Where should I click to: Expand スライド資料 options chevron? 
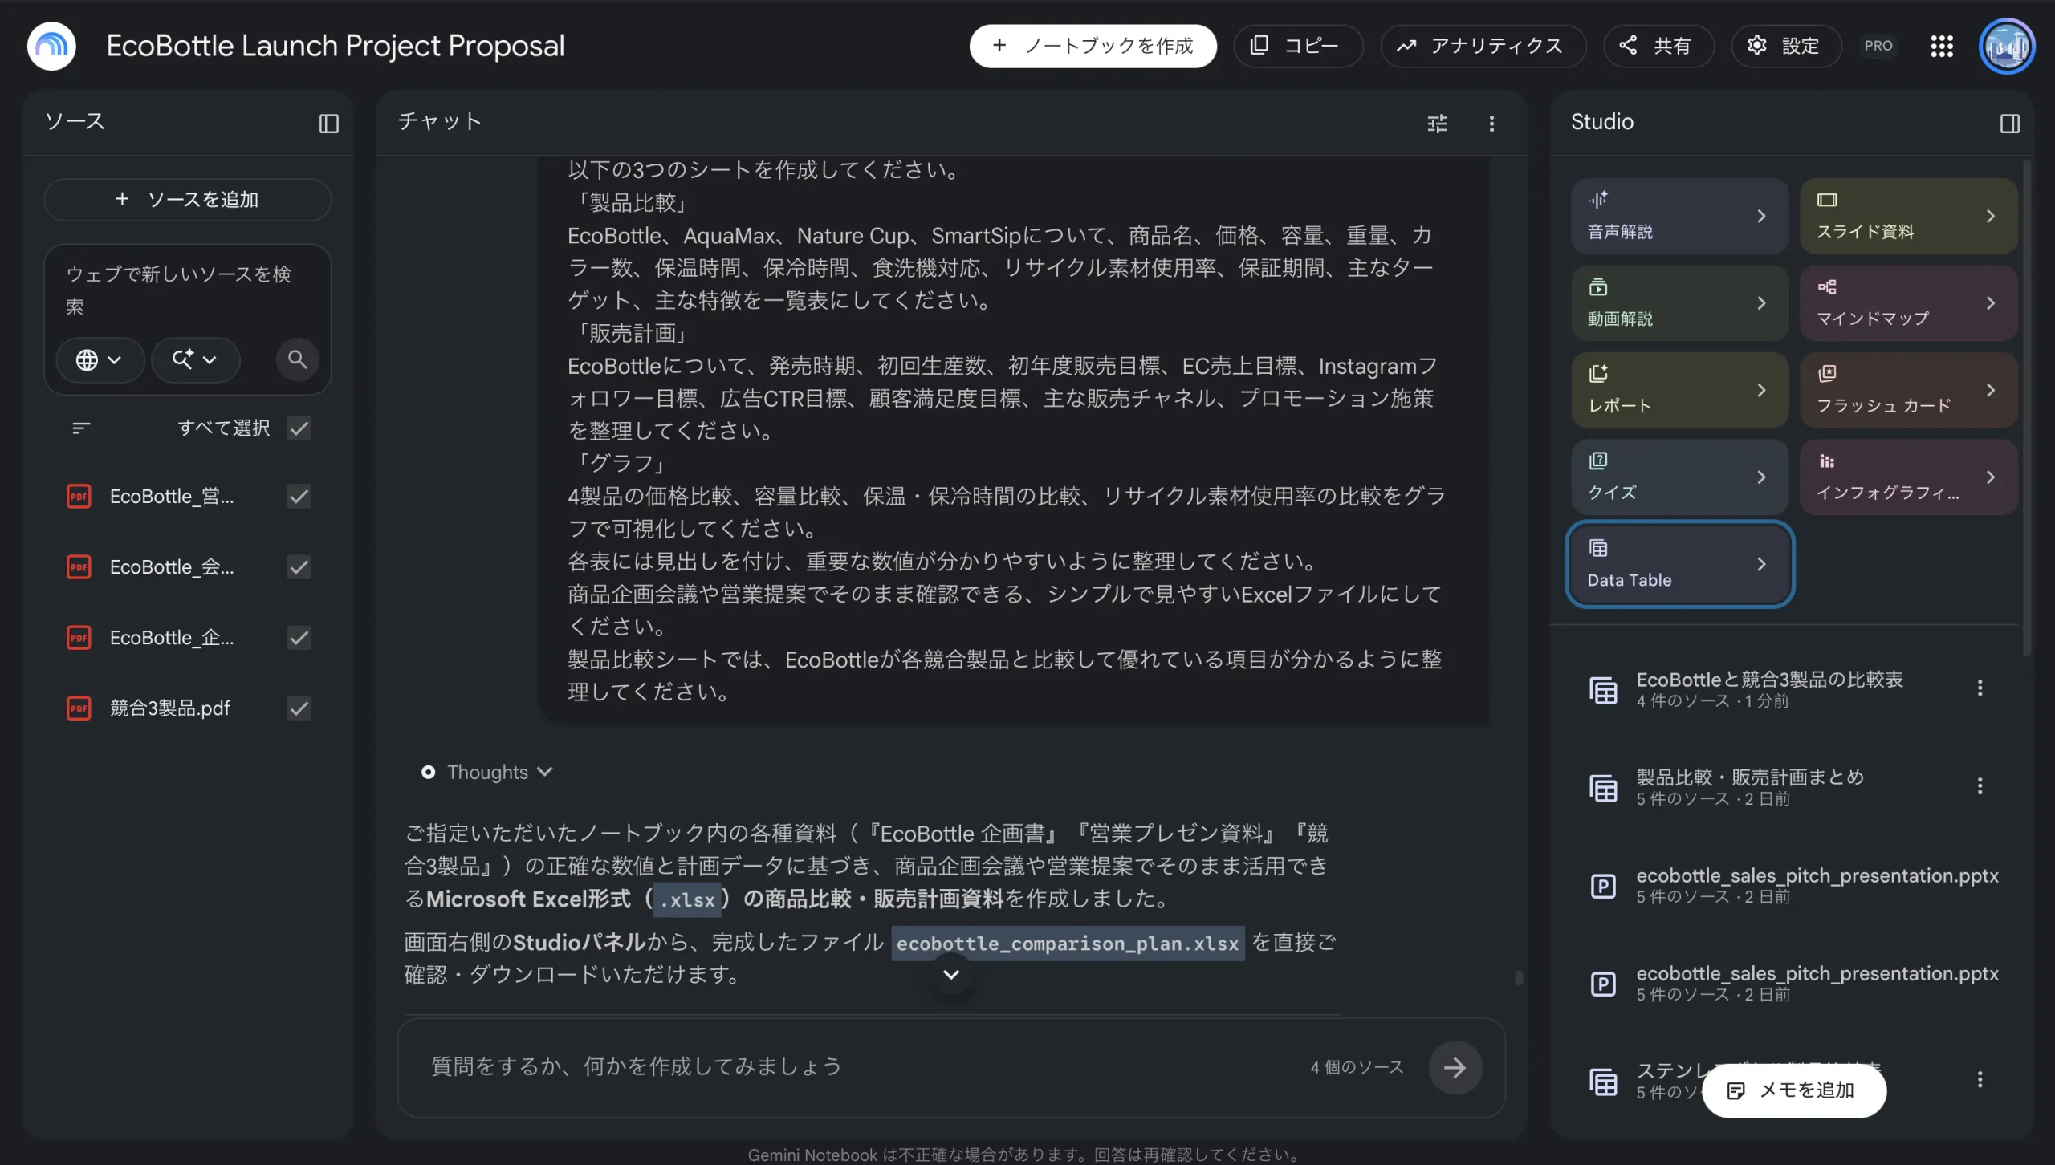(1990, 216)
